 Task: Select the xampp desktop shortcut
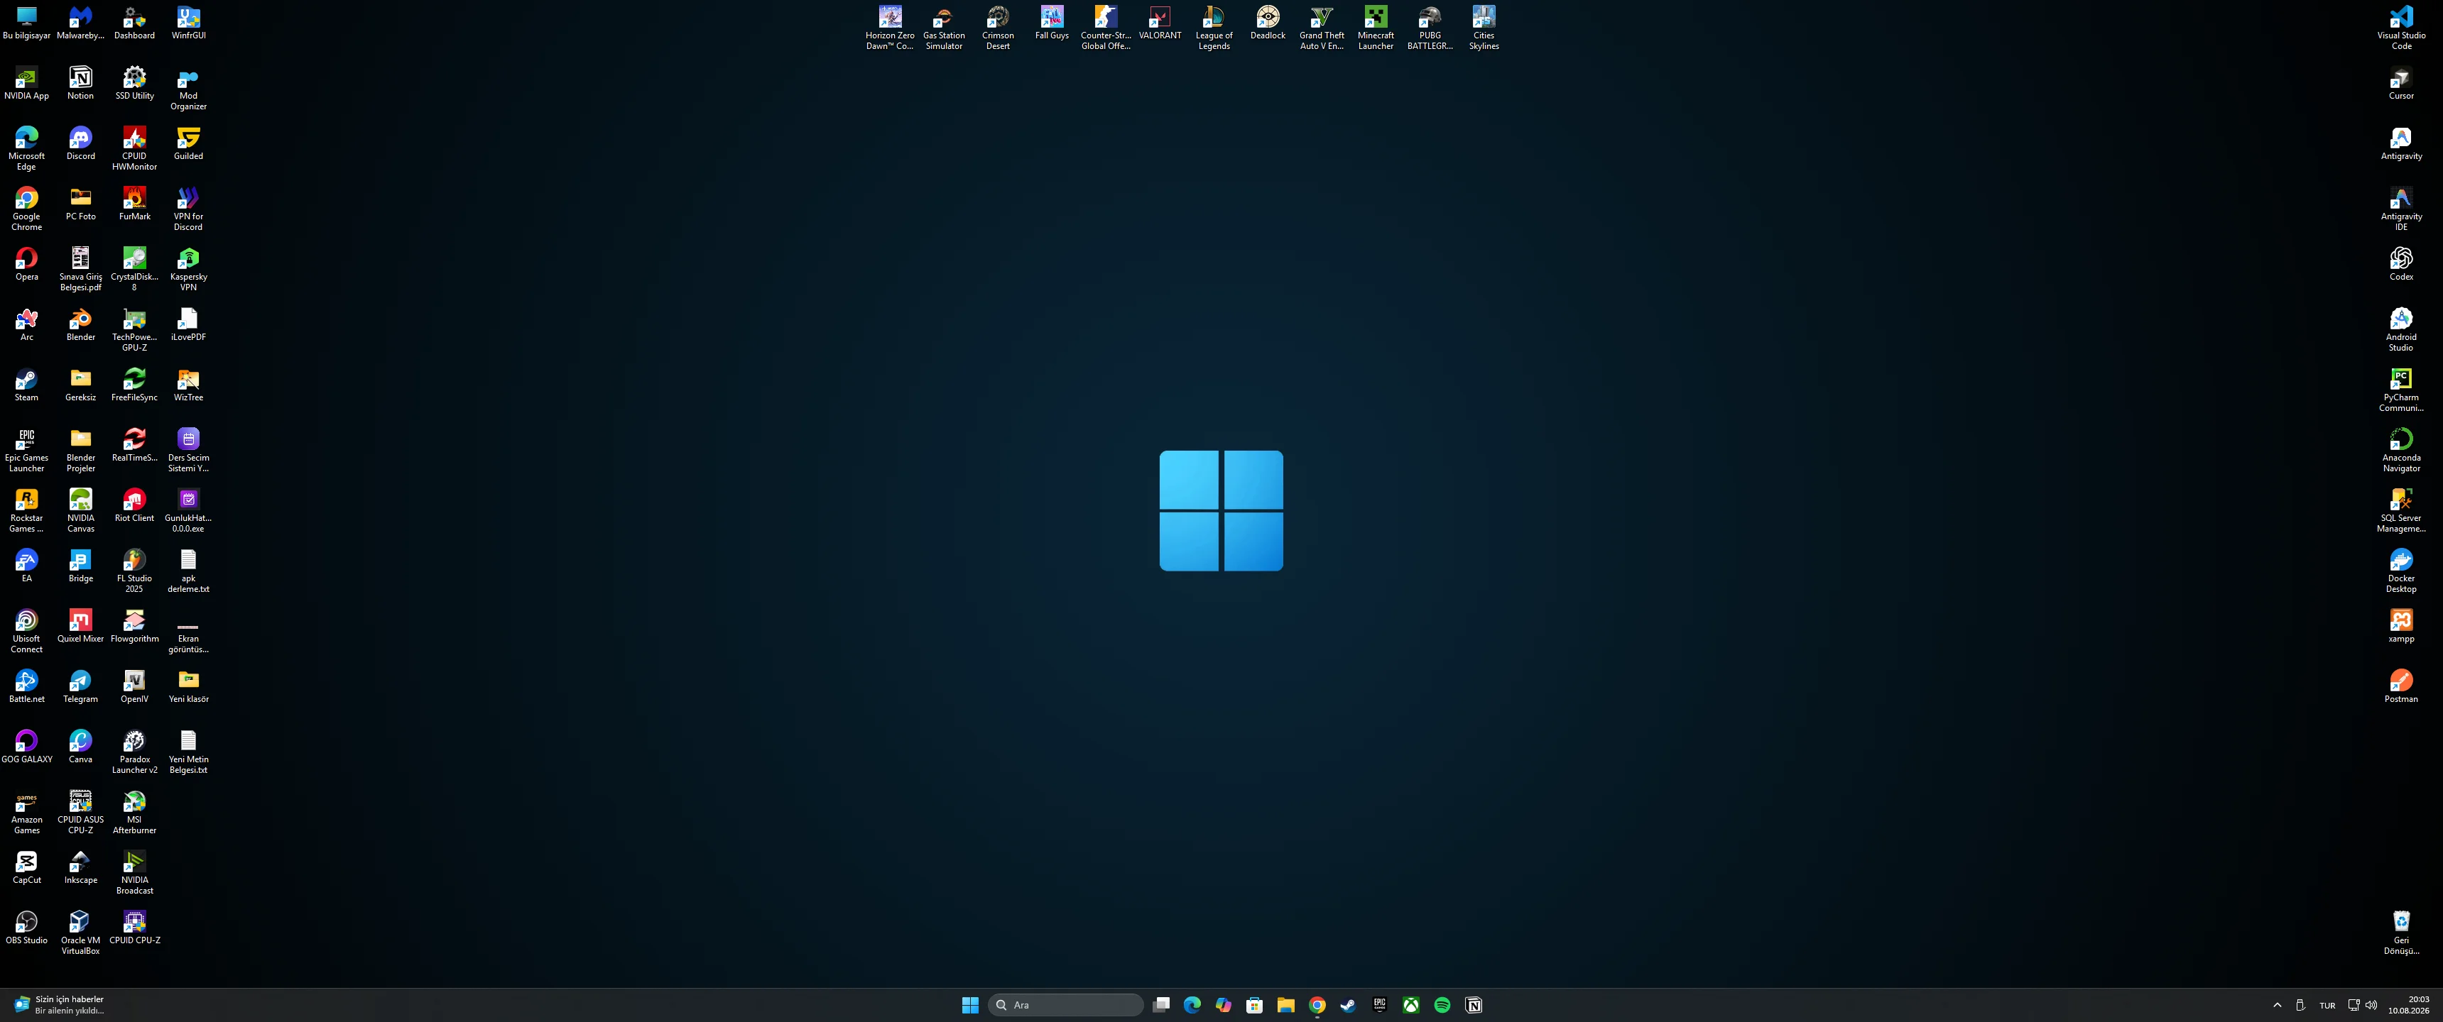(x=2401, y=626)
